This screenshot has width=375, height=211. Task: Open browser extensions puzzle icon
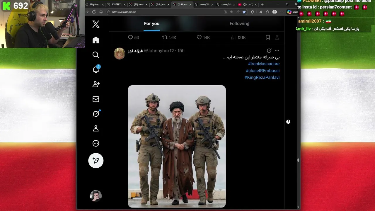tap(253, 12)
